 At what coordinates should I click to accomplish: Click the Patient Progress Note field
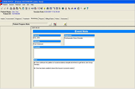coord(30,24)
